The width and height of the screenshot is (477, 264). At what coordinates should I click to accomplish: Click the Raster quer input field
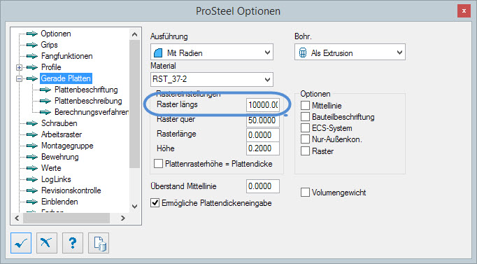point(263,120)
